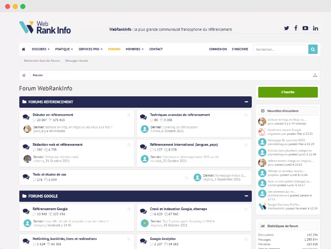Click avatar next to Carrément vexant Google
This screenshot has width=331, height=249.
(262, 132)
